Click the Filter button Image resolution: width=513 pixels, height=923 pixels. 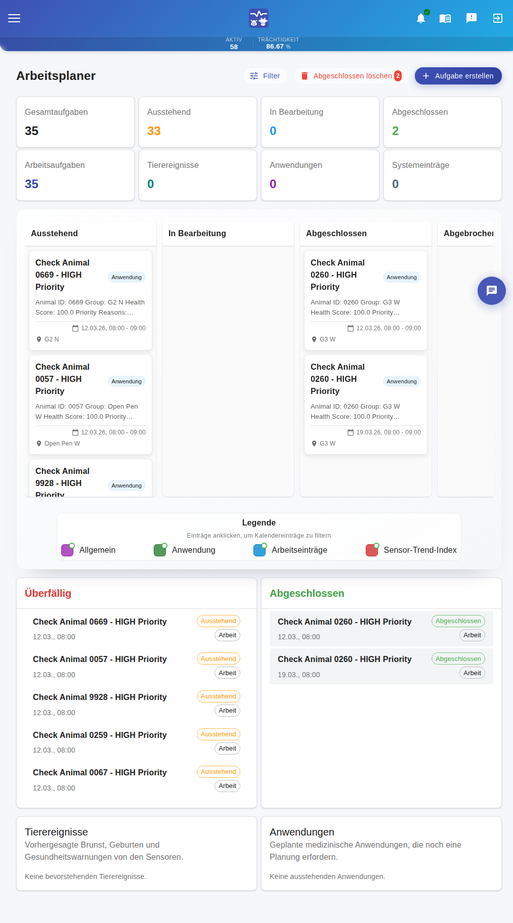point(265,76)
